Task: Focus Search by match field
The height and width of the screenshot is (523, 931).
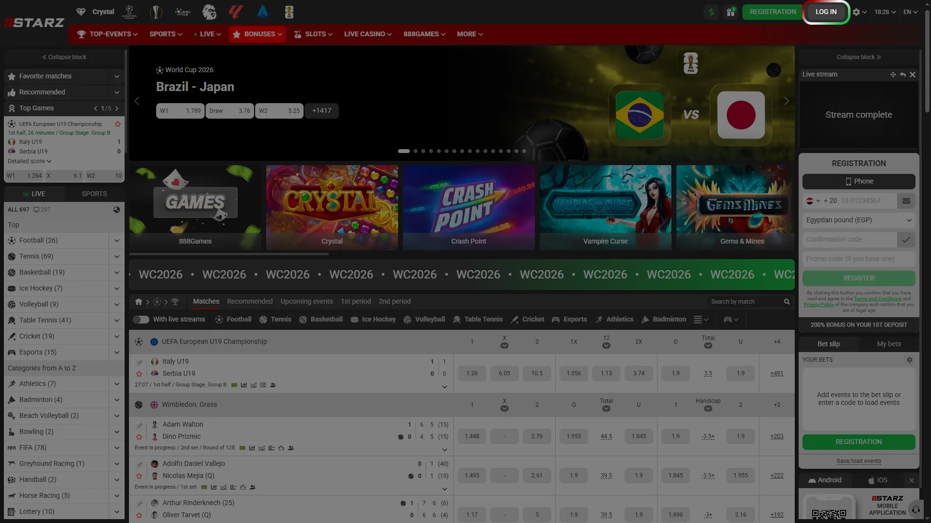Action: pyautogui.click(x=745, y=302)
